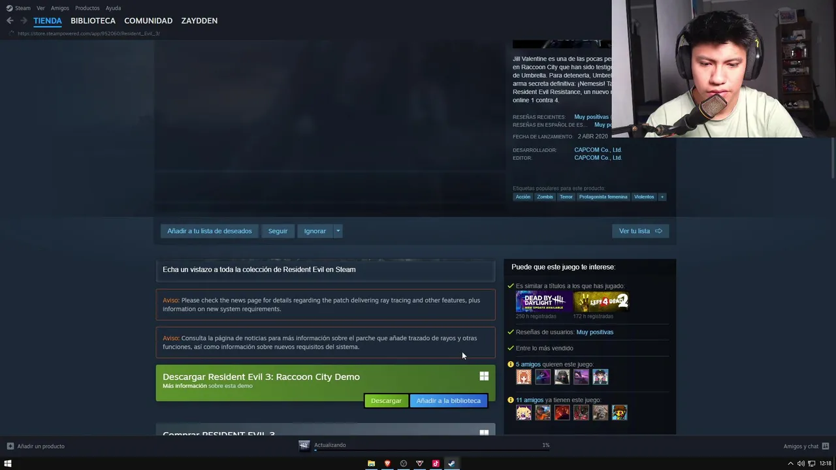Go forward with the right arrow
The image size is (836, 470).
(x=24, y=21)
